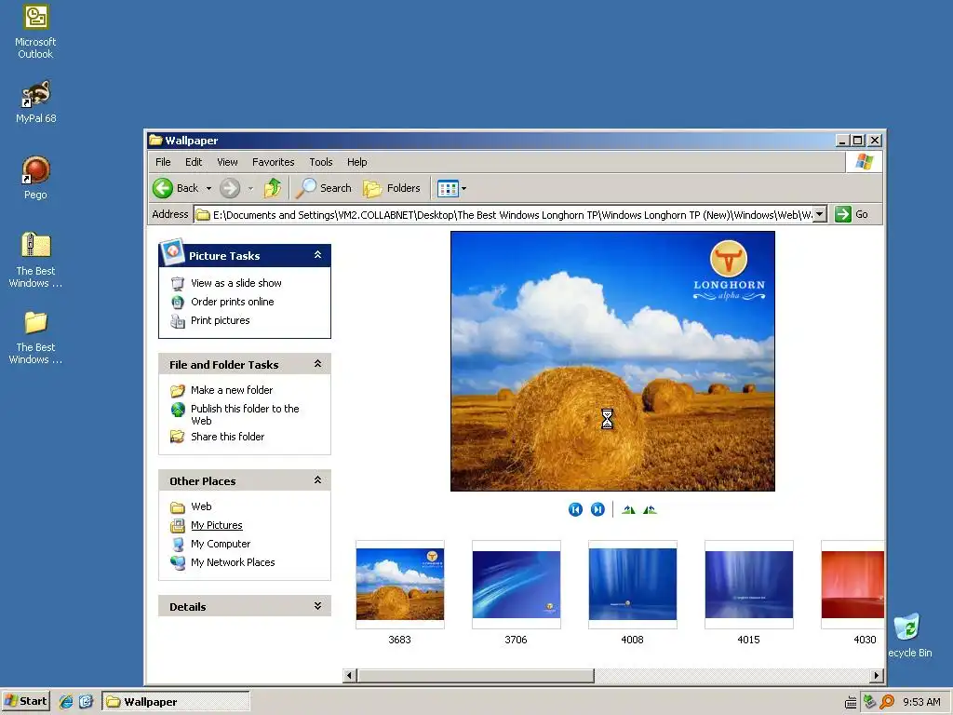Select The Best Windows folder desktop icon
This screenshot has width=953, height=715.
(x=35, y=337)
